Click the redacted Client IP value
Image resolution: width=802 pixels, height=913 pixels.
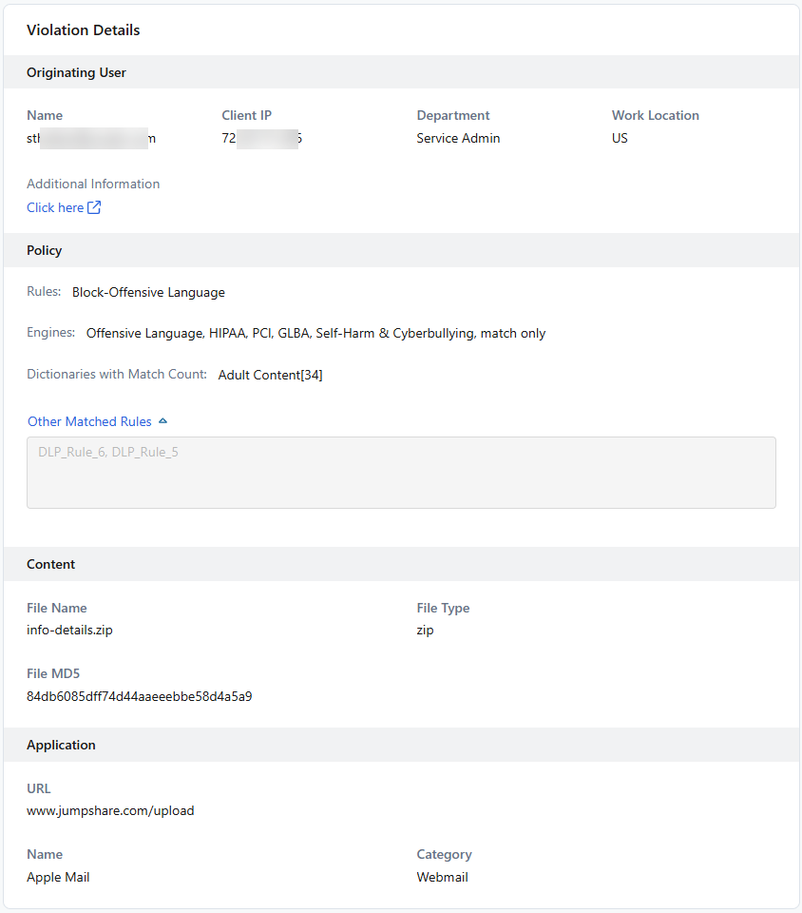point(262,138)
